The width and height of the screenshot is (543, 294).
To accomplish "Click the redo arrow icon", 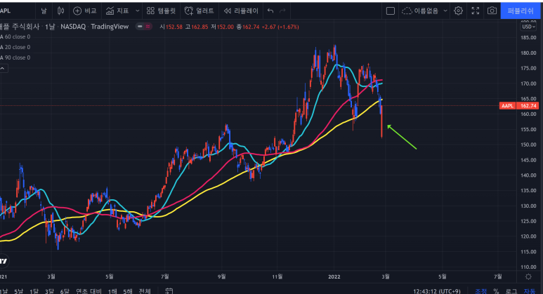I will click(x=282, y=11).
